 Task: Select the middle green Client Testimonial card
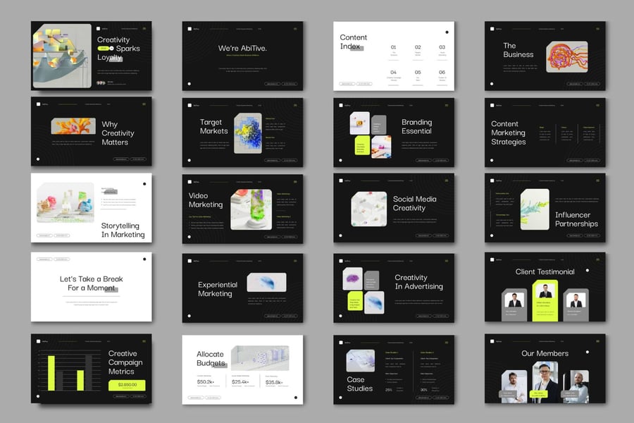(x=545, y=300)
